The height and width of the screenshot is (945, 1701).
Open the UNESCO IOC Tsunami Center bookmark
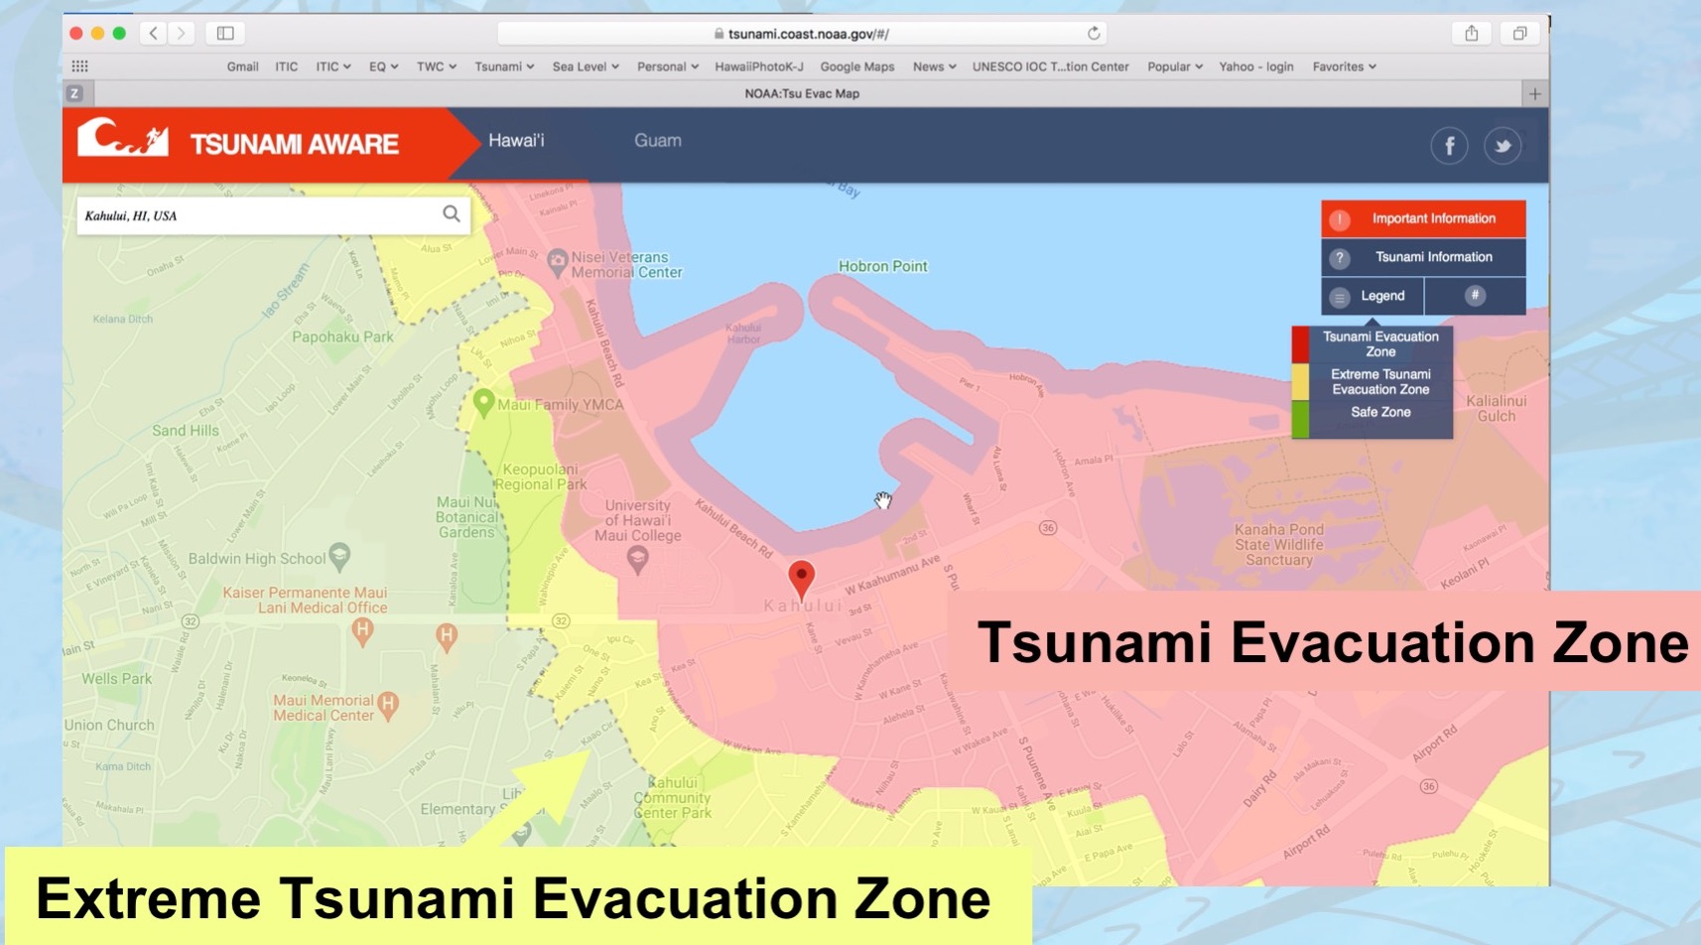coord(1050,67)
